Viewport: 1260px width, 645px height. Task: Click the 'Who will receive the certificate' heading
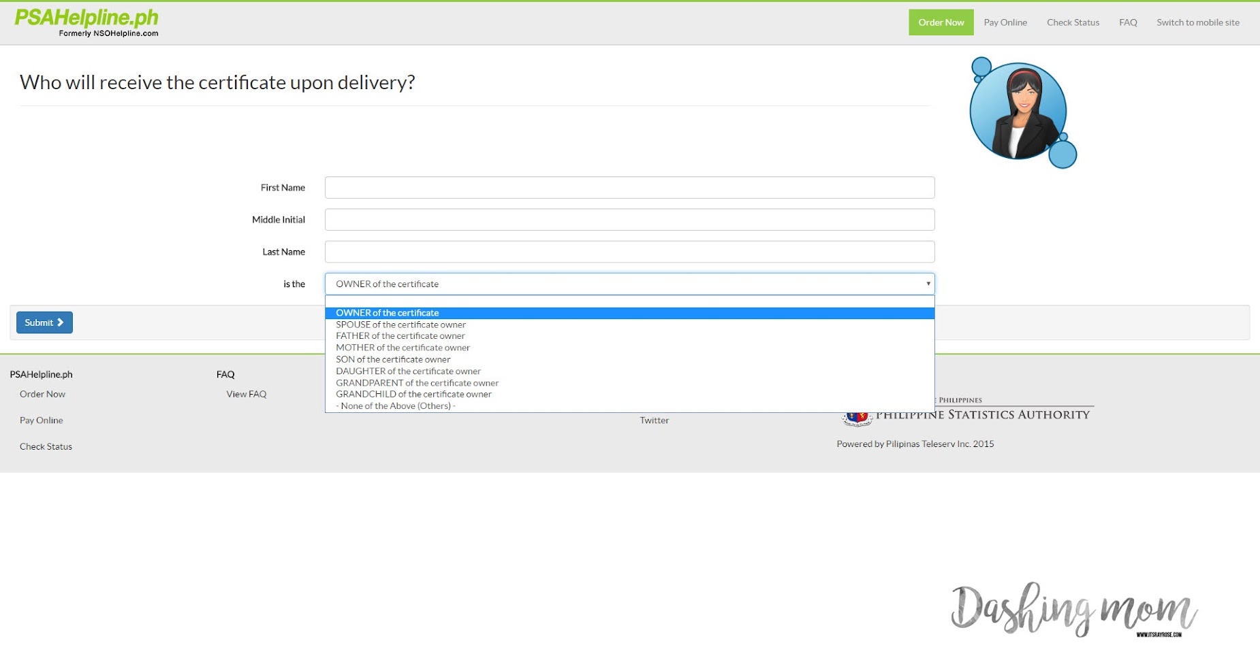pyautogui.click(x=217, y=82)
